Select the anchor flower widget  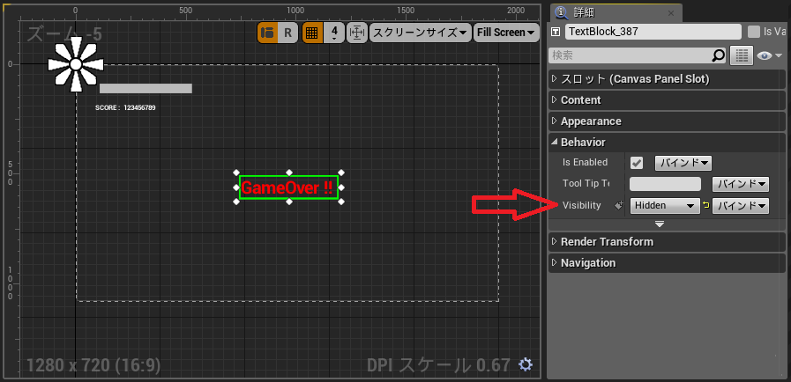76,64
